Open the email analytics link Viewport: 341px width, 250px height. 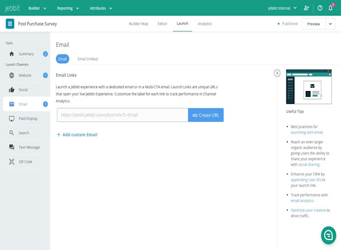[x=302, y=201]
